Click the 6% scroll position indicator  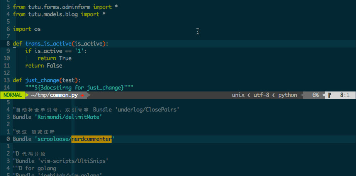(x=315, y=95)
